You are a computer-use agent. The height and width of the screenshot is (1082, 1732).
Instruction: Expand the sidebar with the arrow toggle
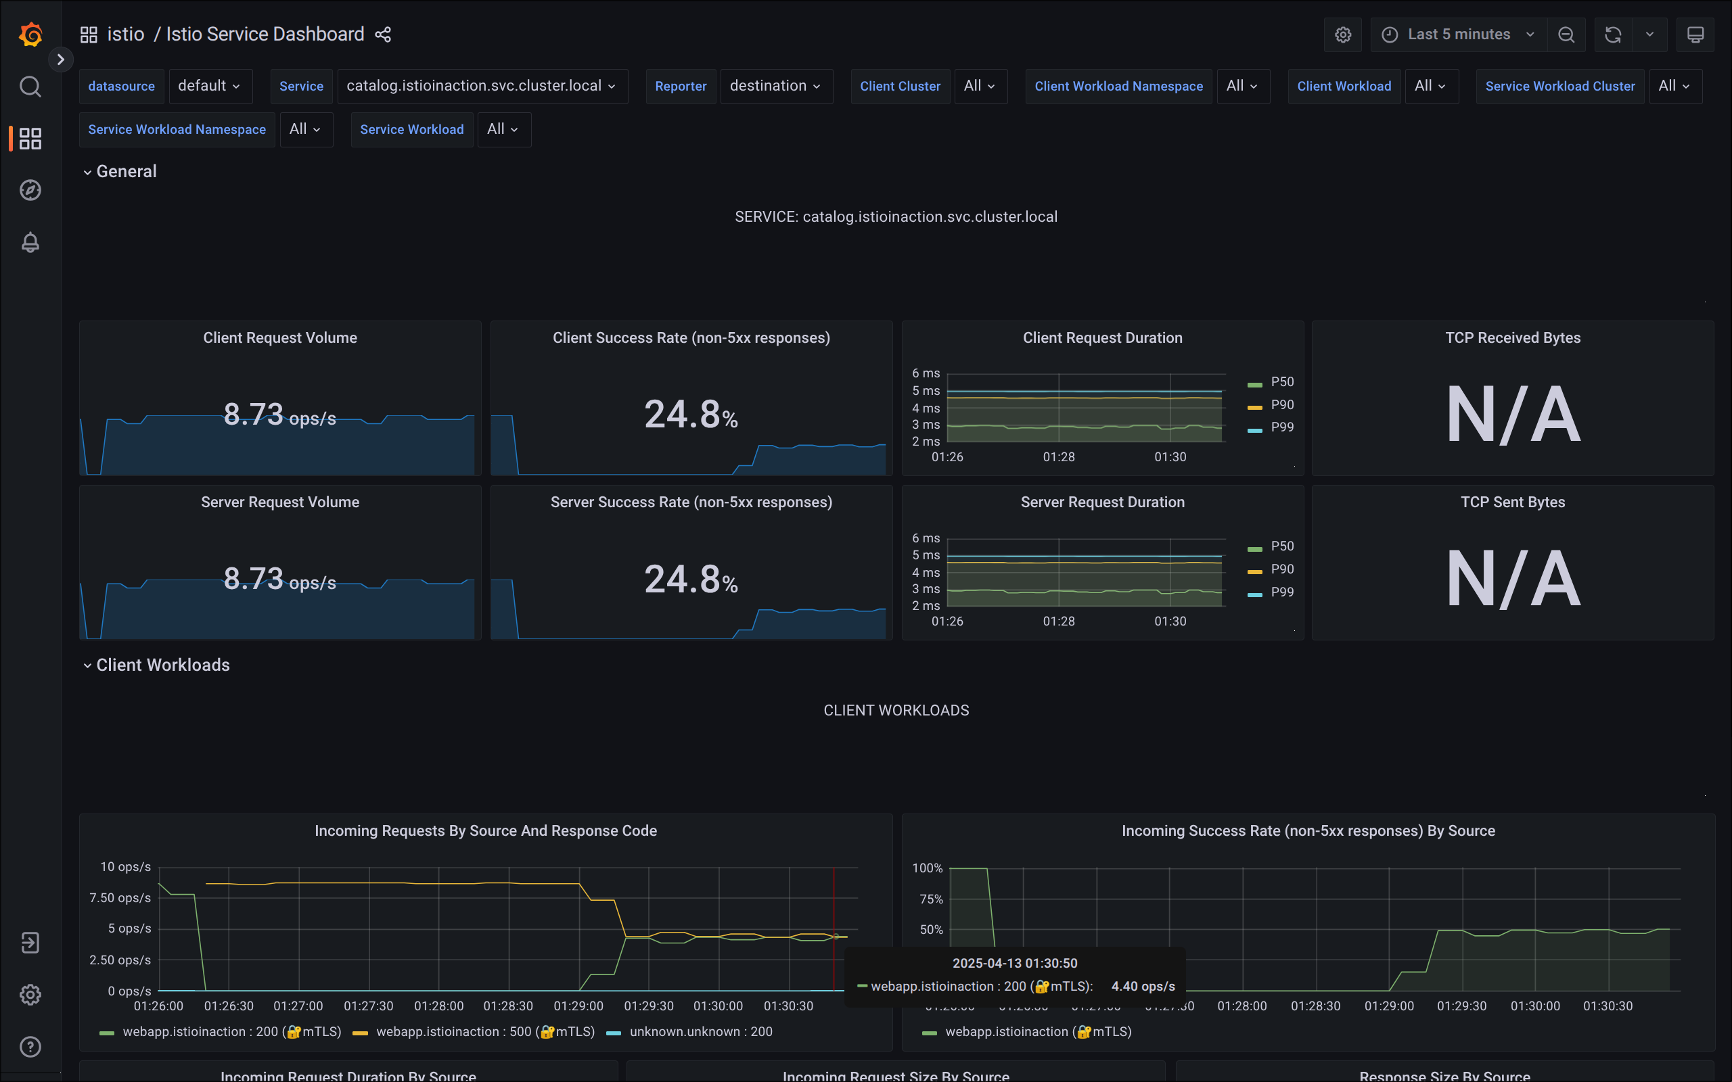coord(61,60)
